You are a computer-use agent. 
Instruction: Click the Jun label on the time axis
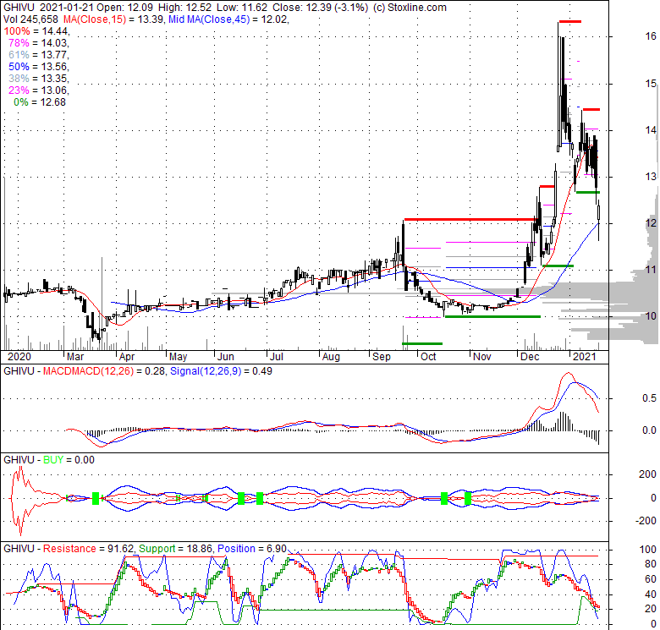226,357
